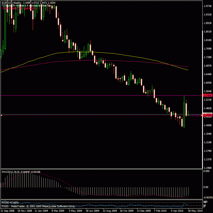
Task: Click the 11 Jan 2009 date label
Action: pos(41,211)
